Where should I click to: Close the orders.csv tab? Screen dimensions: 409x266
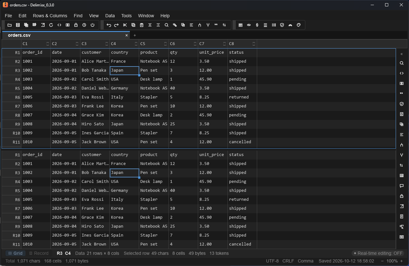point(127,35)
